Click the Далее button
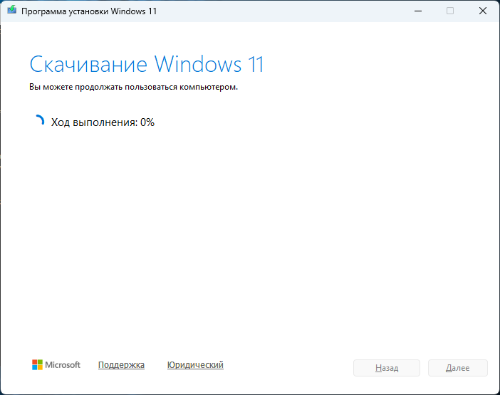500x395 pixels. [x=457, y=368]
